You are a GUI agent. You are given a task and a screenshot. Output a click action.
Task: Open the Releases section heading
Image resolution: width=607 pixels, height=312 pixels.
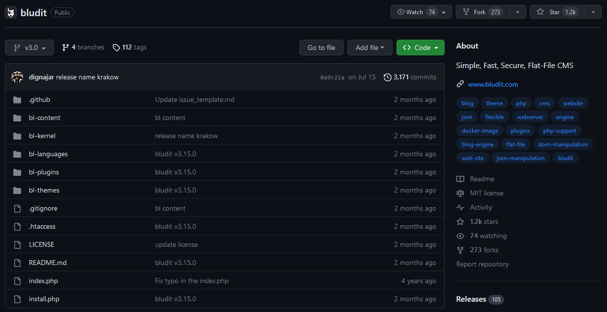point(471,299)
